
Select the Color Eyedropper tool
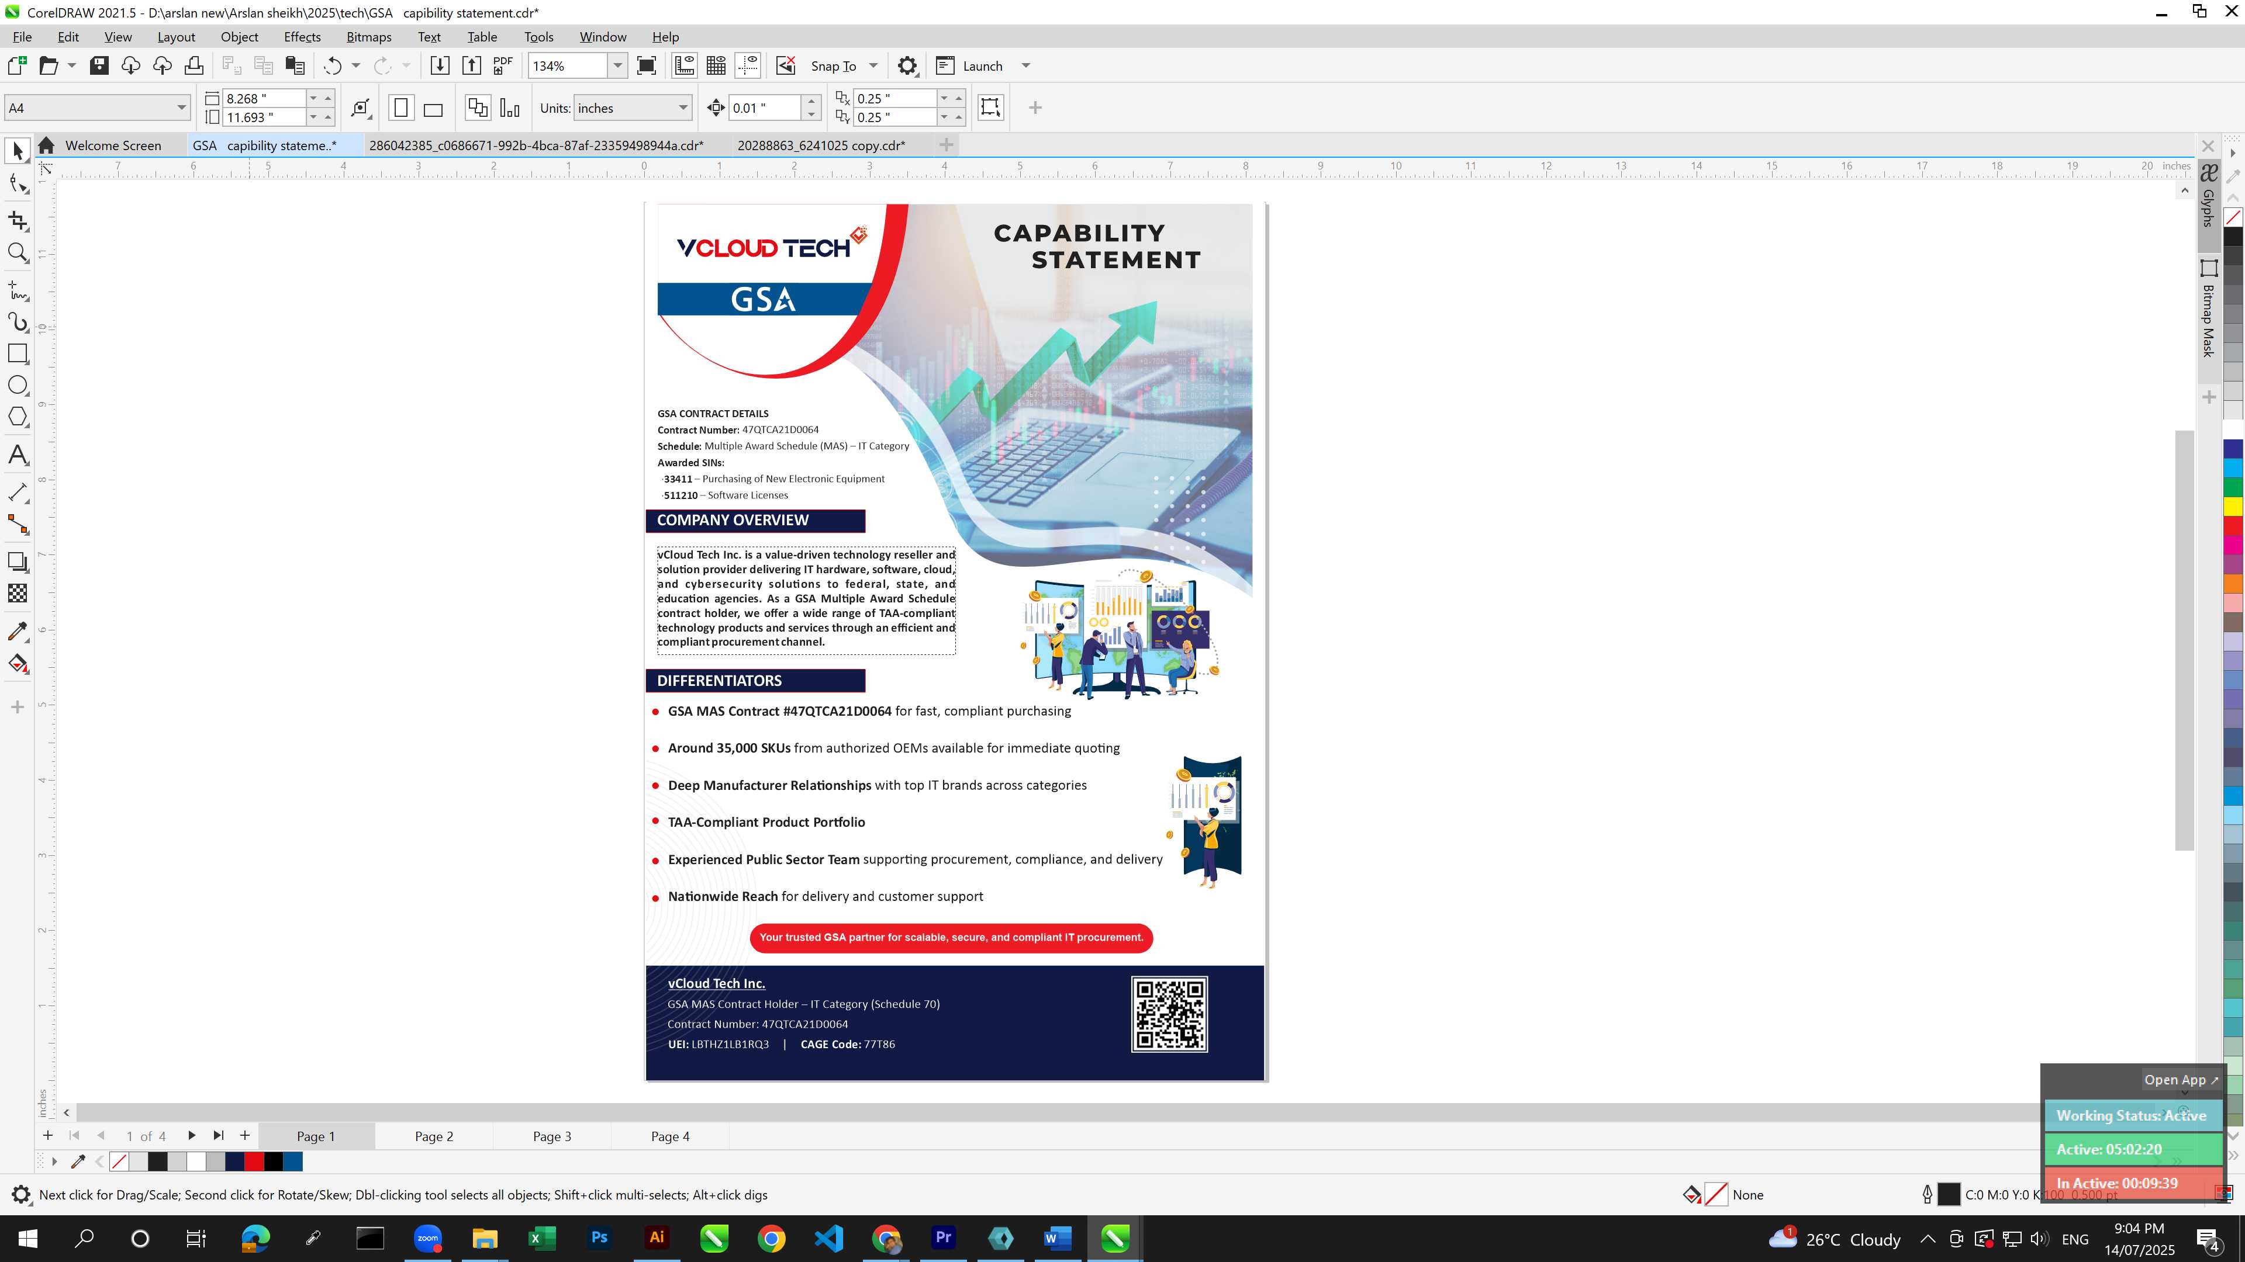(18, 630)
